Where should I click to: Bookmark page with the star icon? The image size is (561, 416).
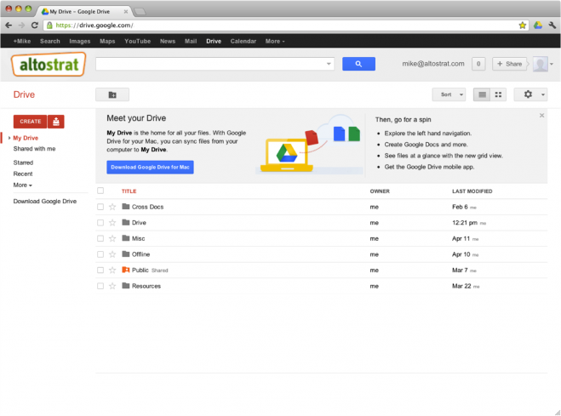click(522, 26)
